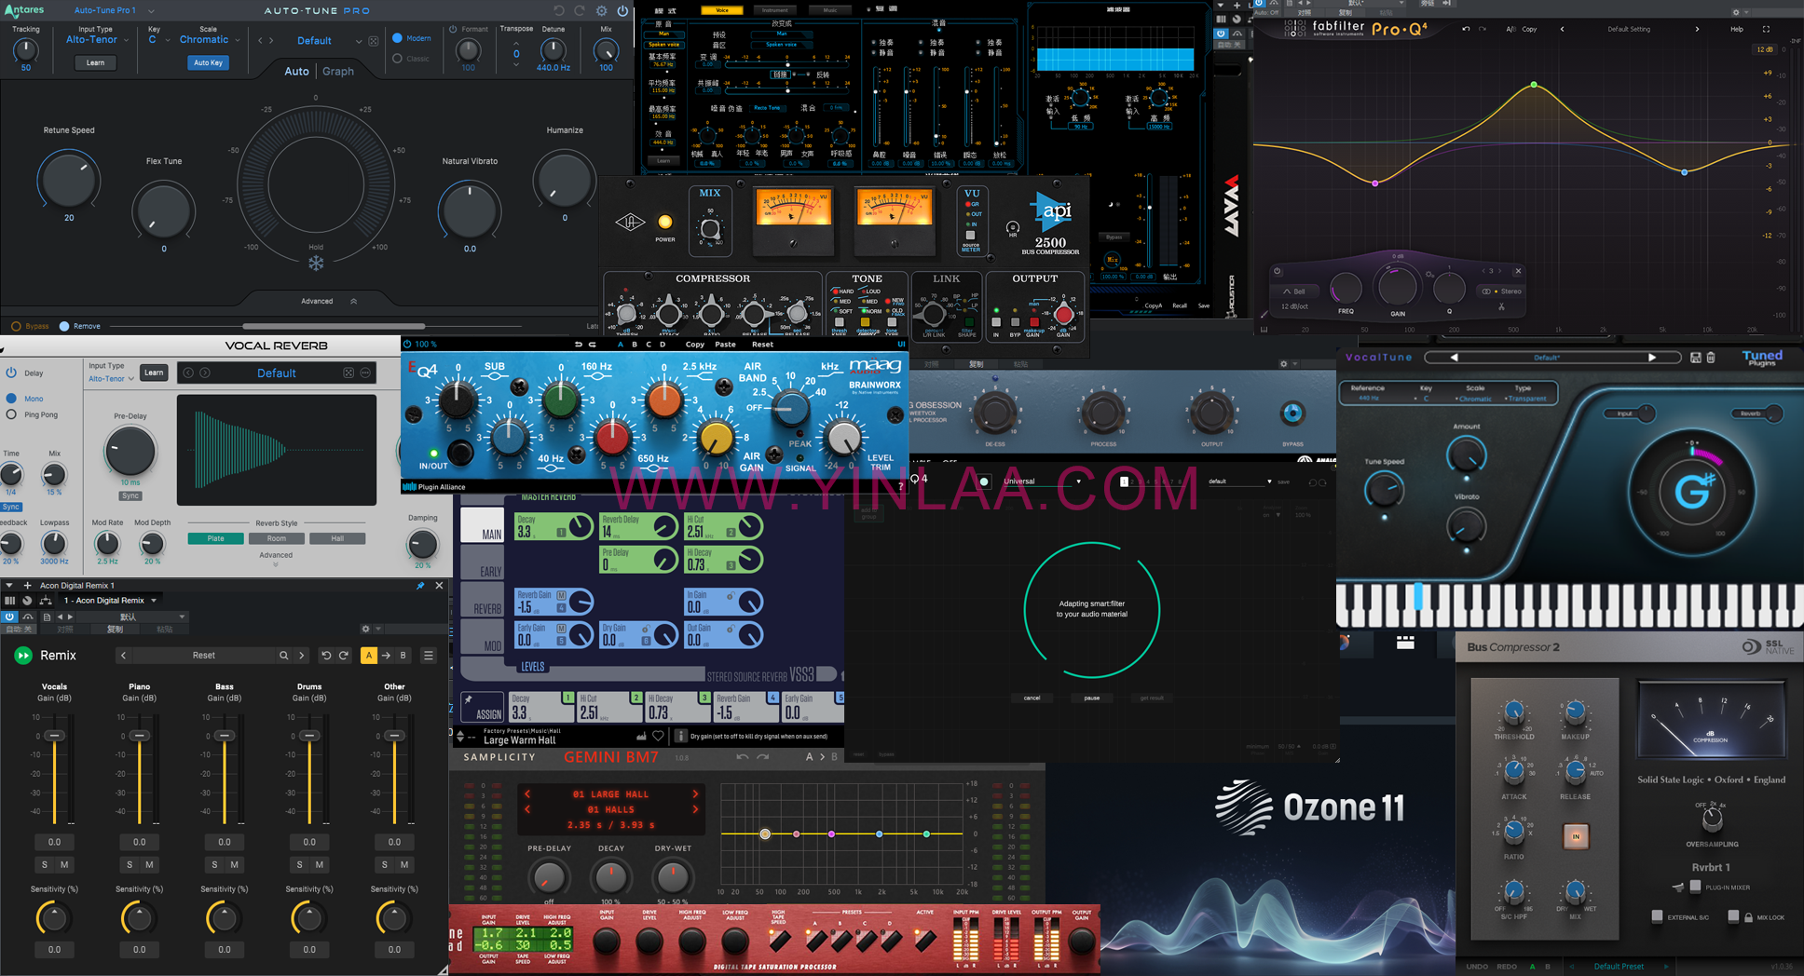Click the Drums gain fader handle
1804x976 pixels.
pyautogui.click(x=309, y=736)
